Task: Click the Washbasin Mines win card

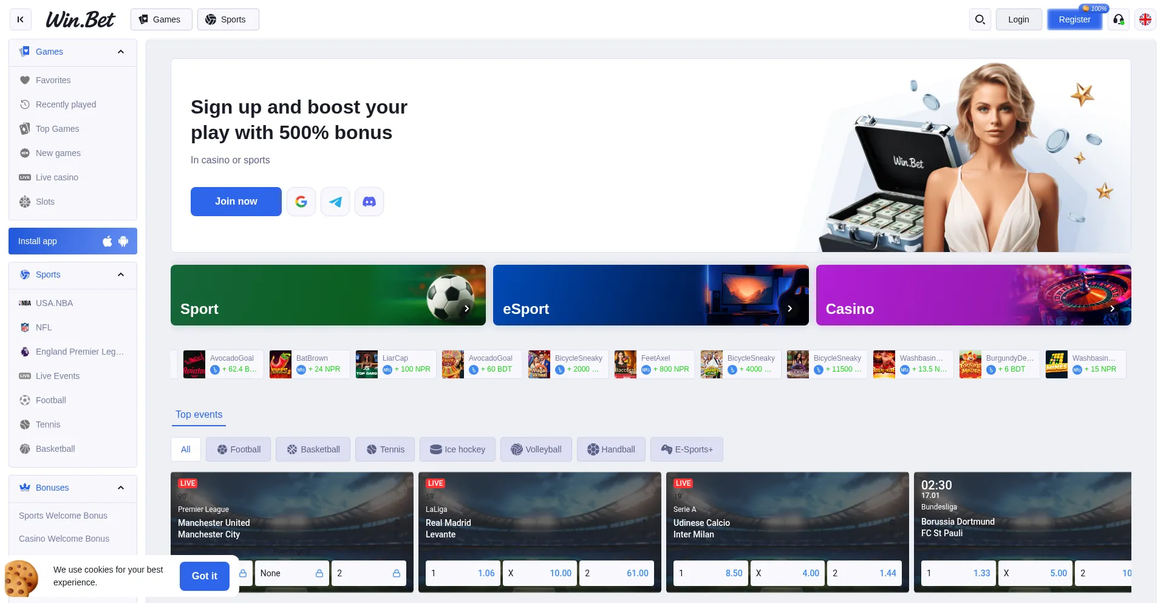Action: [1085, 364]
